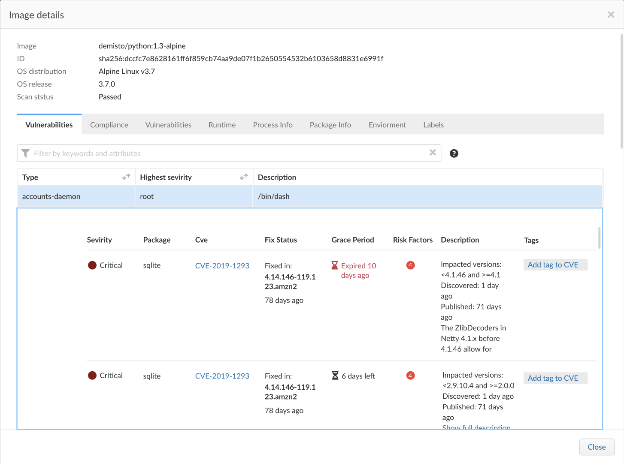Click the 6 days left text

coord(358,376)
